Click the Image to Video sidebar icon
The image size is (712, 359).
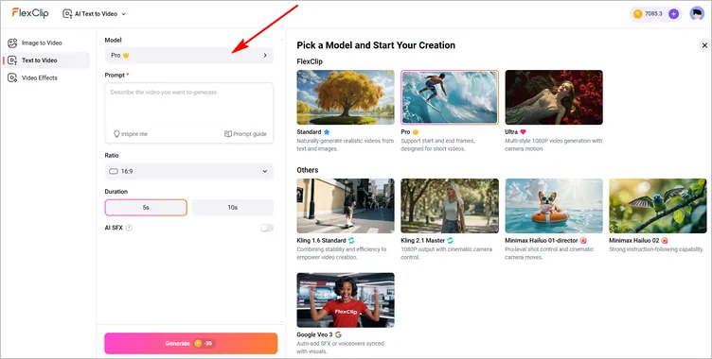(12, 43)
